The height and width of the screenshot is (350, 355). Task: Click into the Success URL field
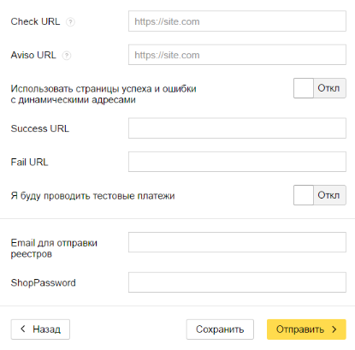237,128
